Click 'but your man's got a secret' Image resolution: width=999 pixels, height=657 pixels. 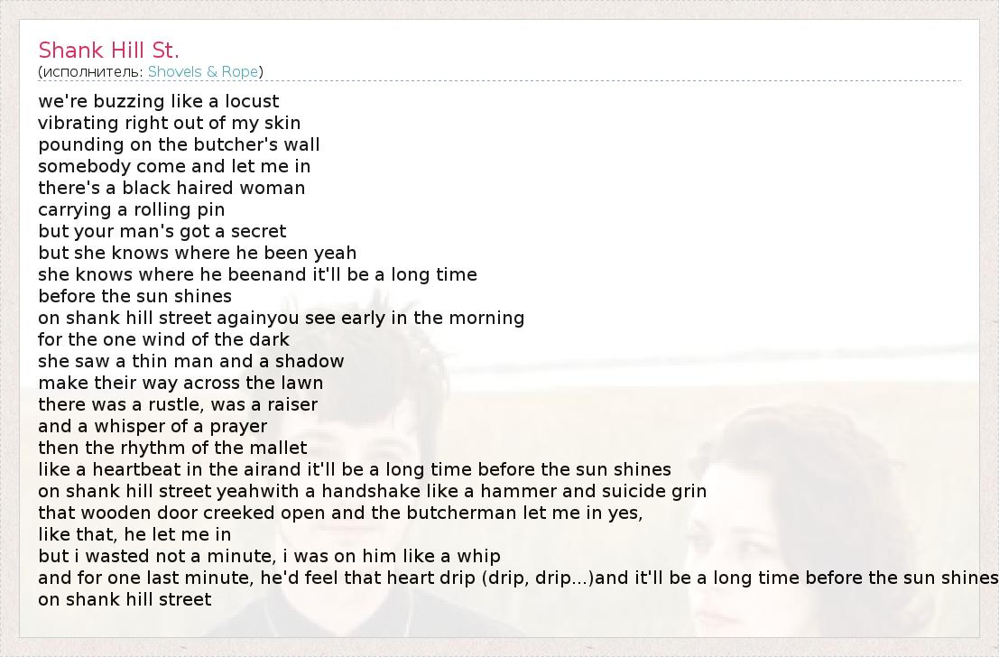[x=162, y=231]
